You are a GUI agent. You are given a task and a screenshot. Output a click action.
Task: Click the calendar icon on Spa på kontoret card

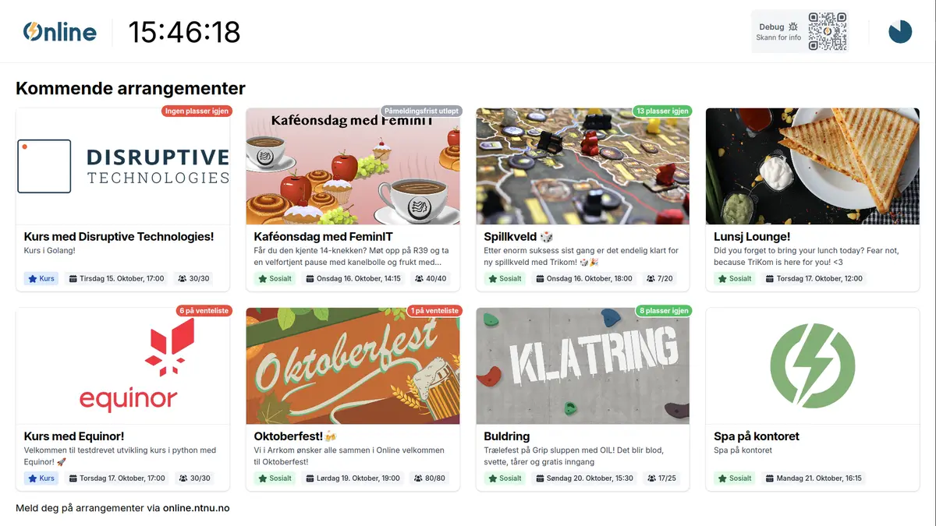[771, 478]
